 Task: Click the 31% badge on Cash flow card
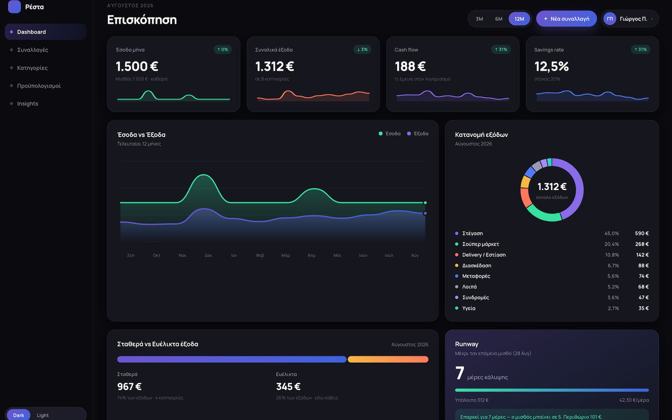501,49
